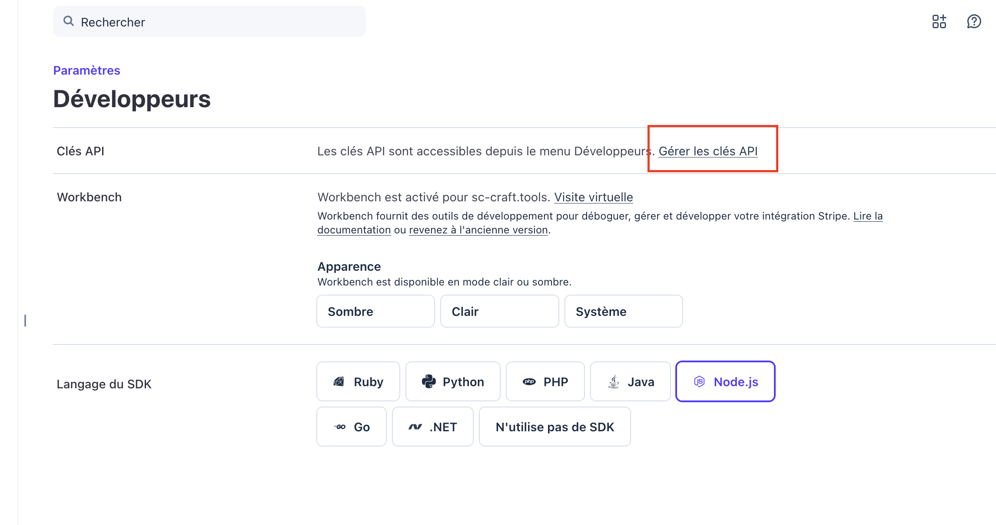The width and height of the screenshot is (996, 525).
Task: Set Workbench appearance to Clair
Action: [x=500, y=311]
